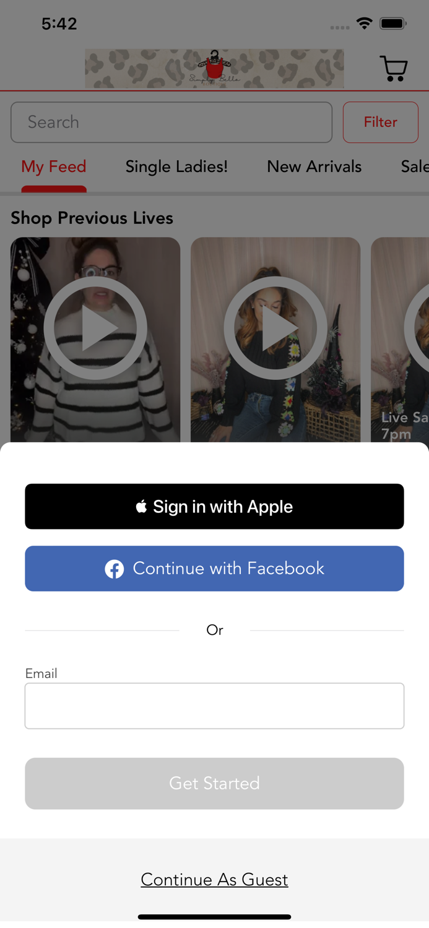This screenshot has height=928, width=429.
Task: Play the black cardigan live video
Action: pos(275,340)
